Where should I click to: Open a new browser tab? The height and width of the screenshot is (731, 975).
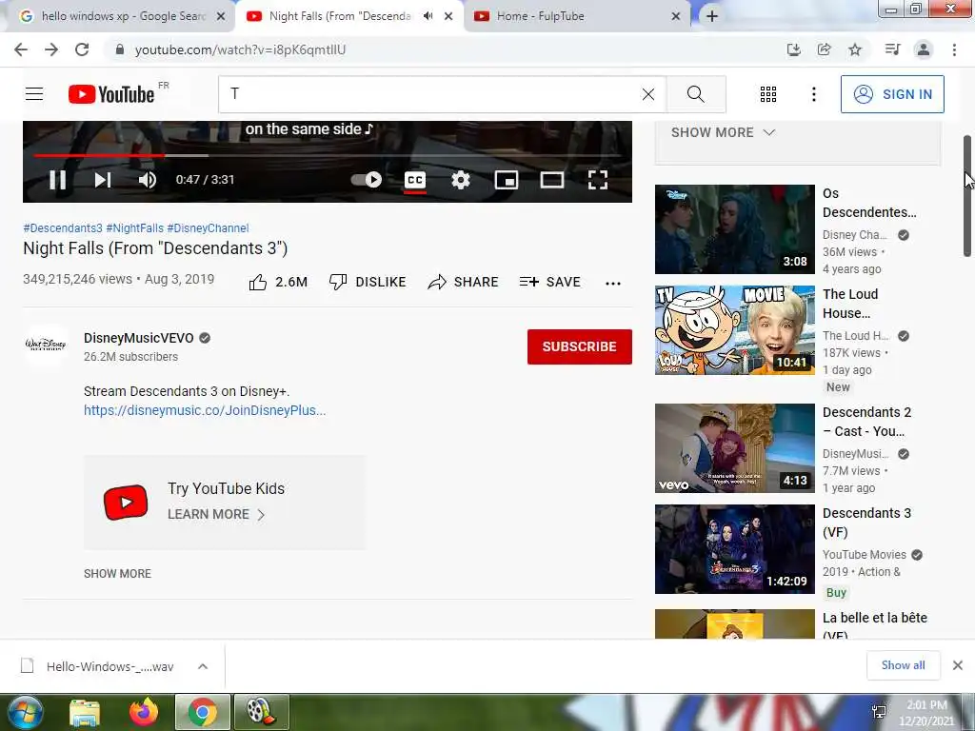point(712,16)
